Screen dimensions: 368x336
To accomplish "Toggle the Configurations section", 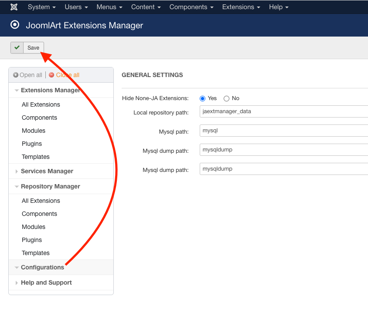I will tap(42, 267).
